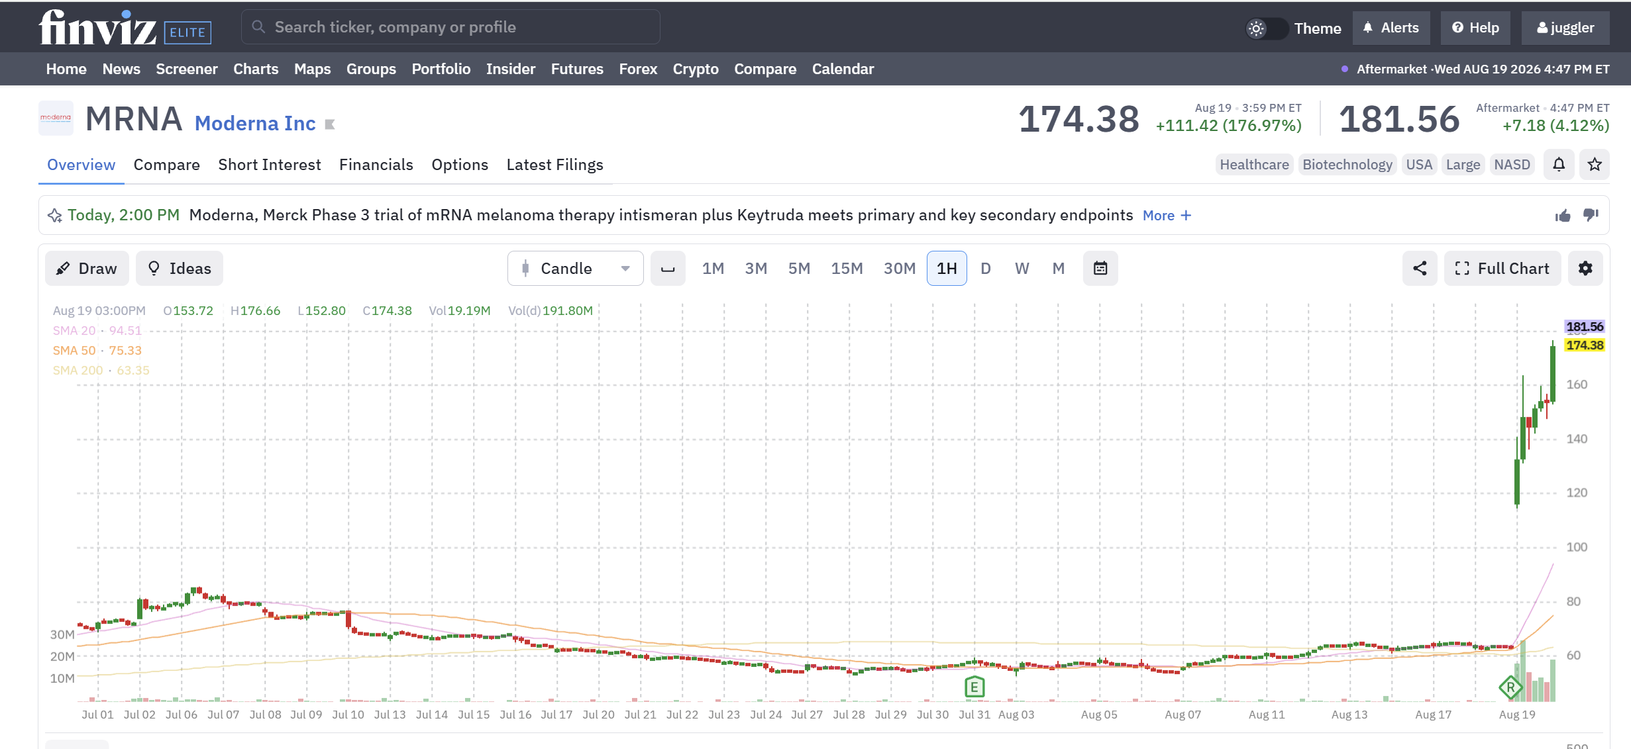Image resolution: width=1631 pixels, height=749 pixels.
Task: Open Portfolio in navigation bar
Action: 441,69
